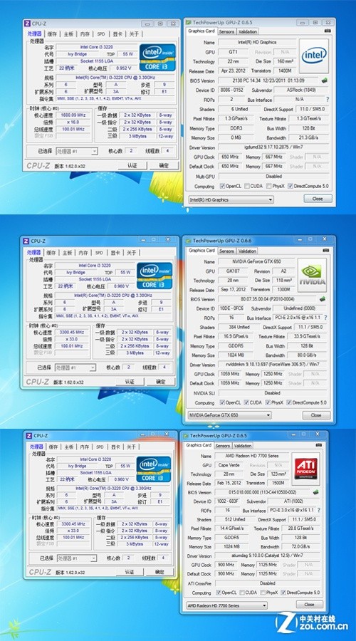The width and height of the screenshot is (356, 641).
Task: Click 认证 button in CPU-Z showing 1600.09 MHz
Action: (132, 165)
